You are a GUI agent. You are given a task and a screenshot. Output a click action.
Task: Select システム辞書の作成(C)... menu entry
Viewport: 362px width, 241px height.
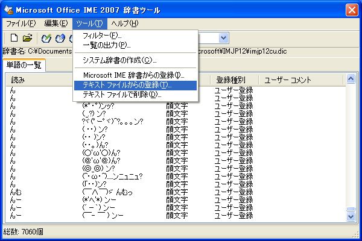(135, 60)
